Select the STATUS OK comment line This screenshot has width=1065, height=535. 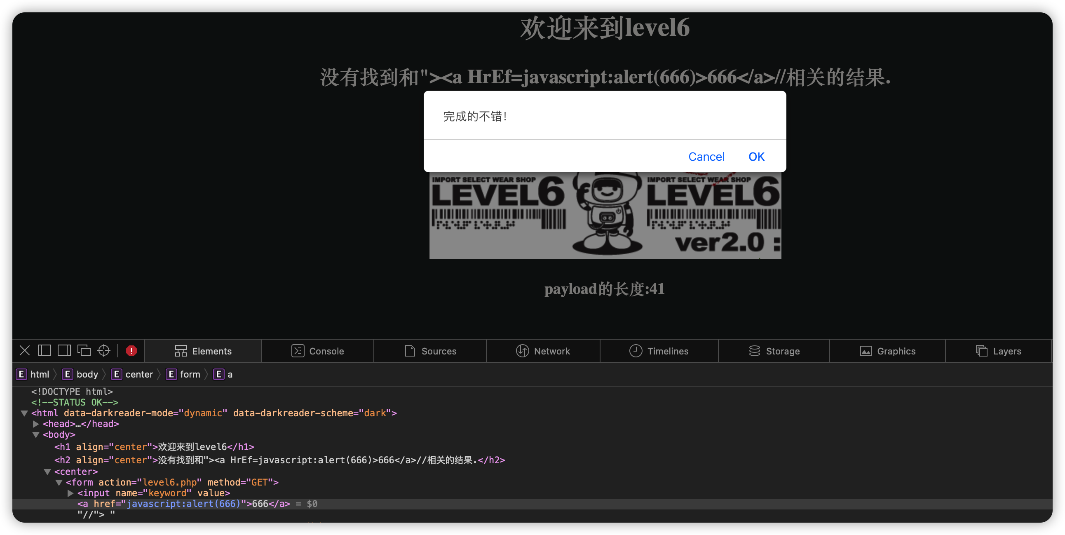pyautogui.click(x=75, y=402)
